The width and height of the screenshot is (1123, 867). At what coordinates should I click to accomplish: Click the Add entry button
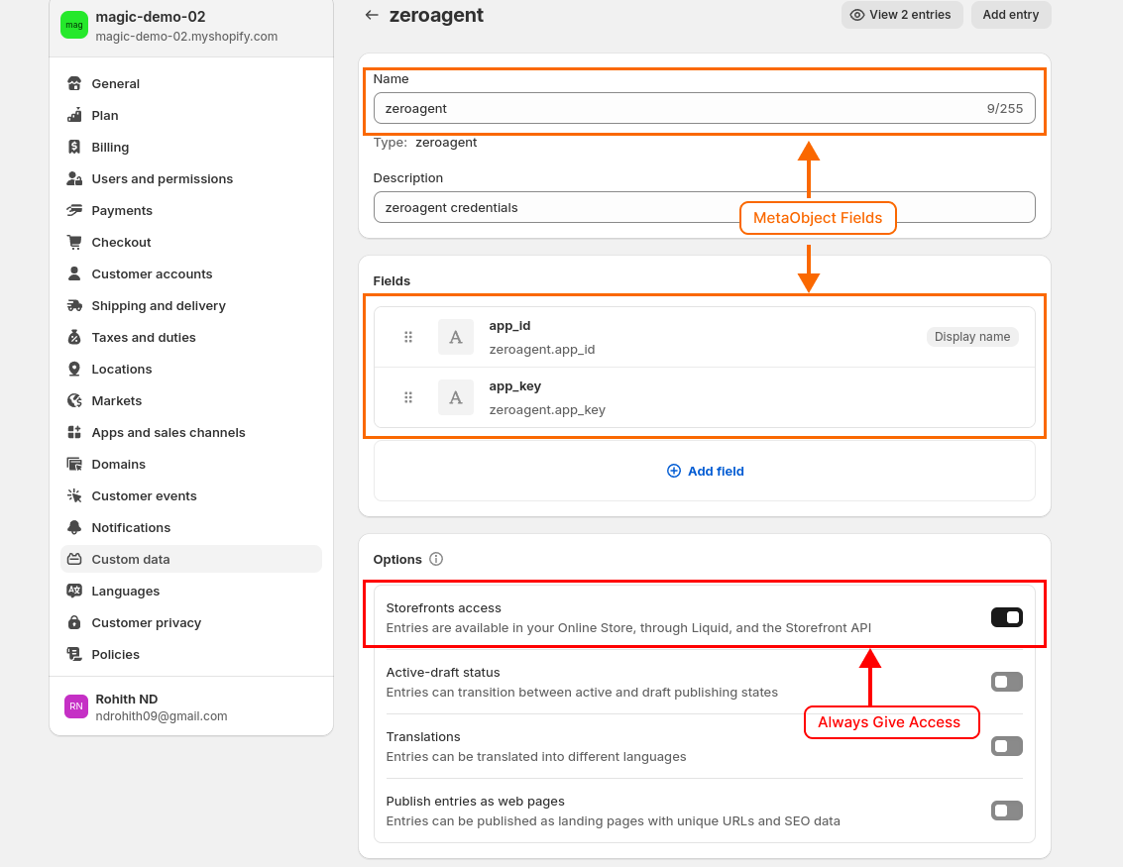1011,15
